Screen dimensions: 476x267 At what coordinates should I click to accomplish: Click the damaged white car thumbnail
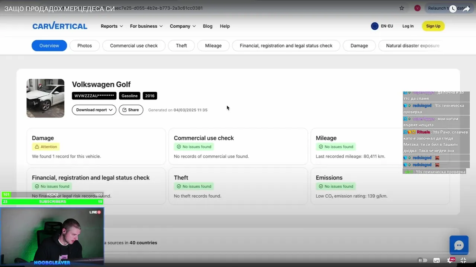pos(45,98)
